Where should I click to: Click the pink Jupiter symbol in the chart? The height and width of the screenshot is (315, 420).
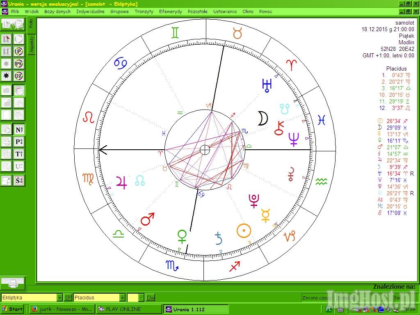(121, 183)
